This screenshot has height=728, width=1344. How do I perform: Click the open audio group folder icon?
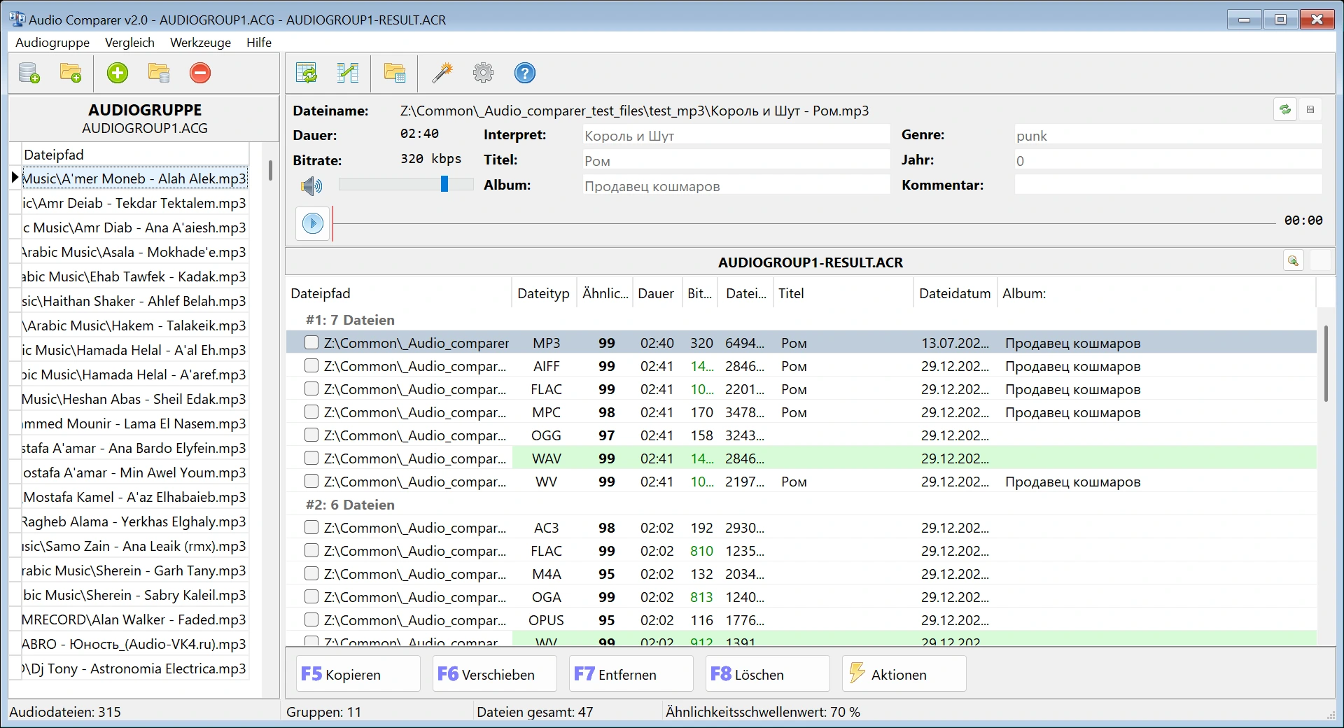[x=71, y=73]
